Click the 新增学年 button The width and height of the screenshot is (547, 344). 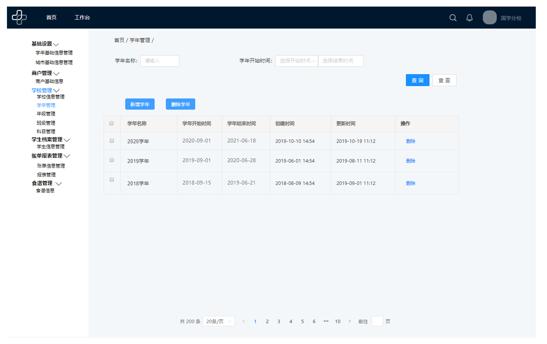coord(140,104)
